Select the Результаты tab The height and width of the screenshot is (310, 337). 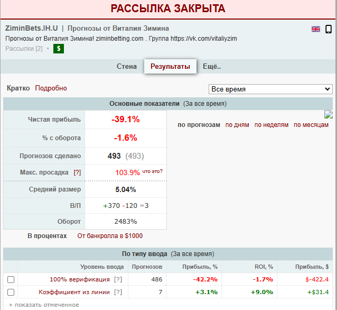[x=170, y=66]
